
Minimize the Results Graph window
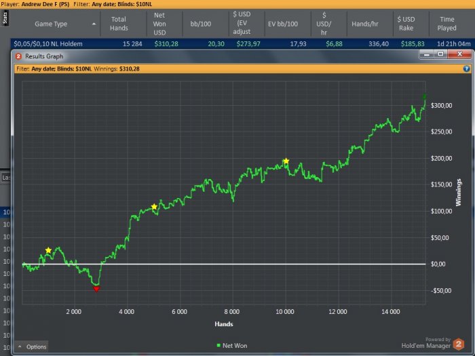point(425,54)
